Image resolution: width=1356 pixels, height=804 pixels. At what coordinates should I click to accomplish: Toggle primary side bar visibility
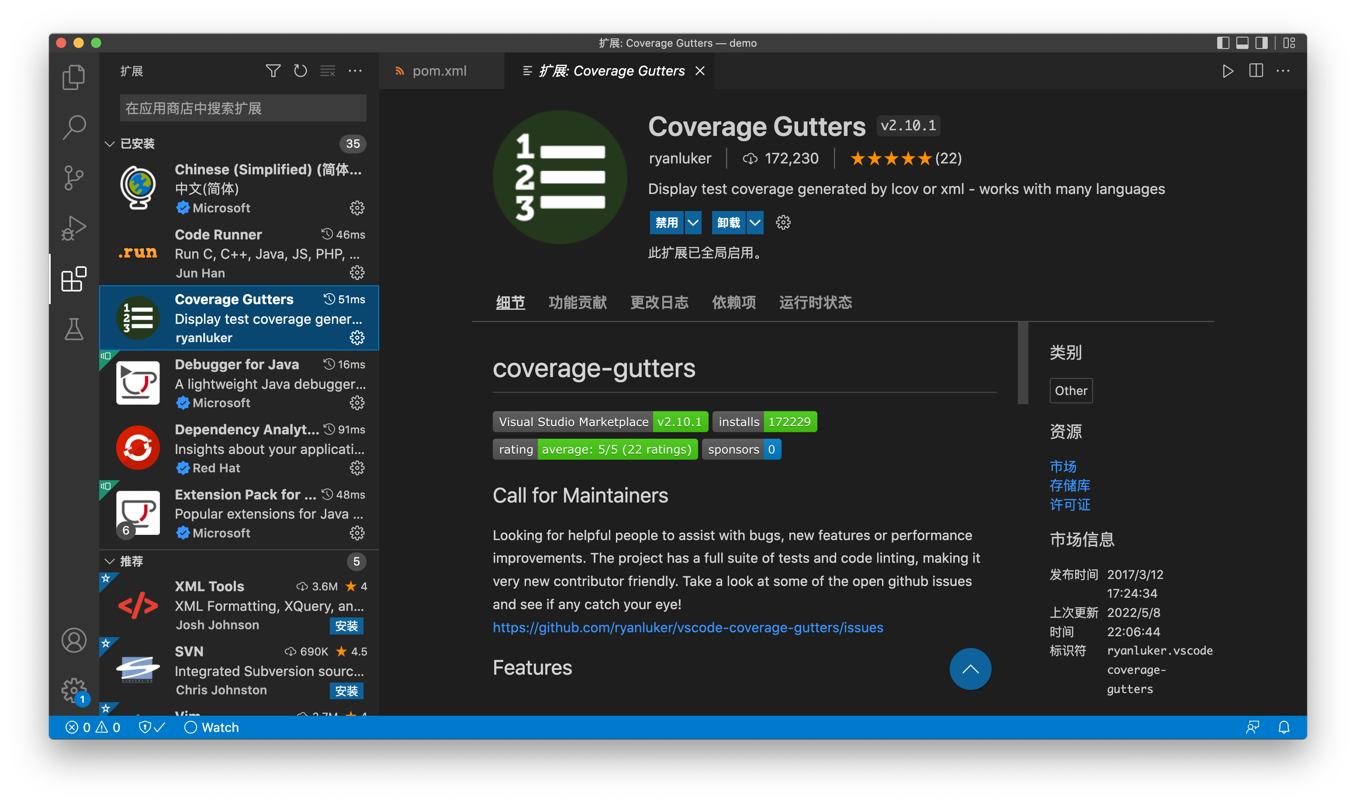(1223, 43)
